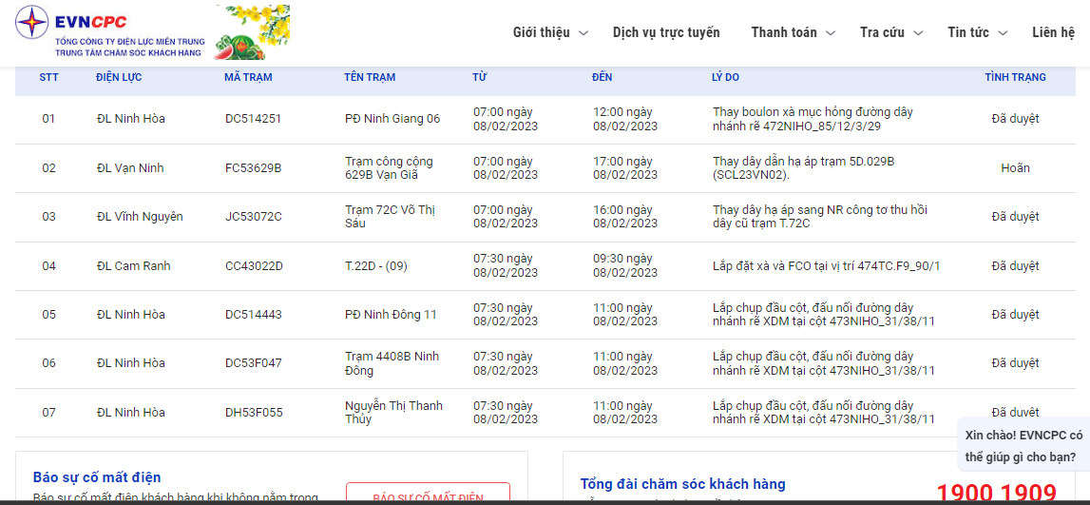Click Tổng đài chăm sóc khách hàng heading

click(682, 484)
